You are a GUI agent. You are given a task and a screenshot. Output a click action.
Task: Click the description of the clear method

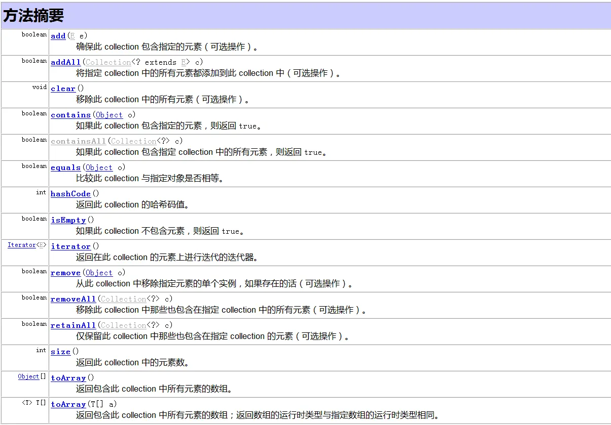coord(163,100)
